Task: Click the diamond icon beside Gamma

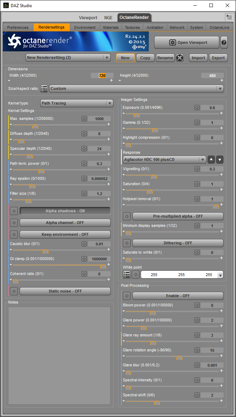Action: tap(197, 123)
